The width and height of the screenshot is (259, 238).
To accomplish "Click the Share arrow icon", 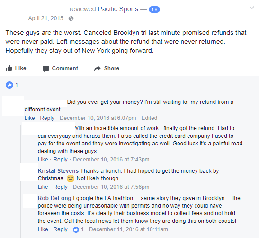I will pyautogui.click(x=98, y=68).
